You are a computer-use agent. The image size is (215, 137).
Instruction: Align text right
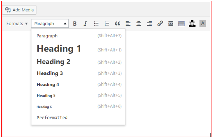[x=149, y=24]
